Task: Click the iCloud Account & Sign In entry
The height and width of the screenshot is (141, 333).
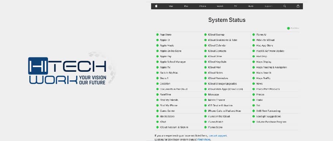Action: [x=172, y=127]
